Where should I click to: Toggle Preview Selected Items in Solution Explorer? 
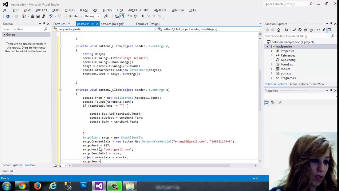tap(329, 30)
